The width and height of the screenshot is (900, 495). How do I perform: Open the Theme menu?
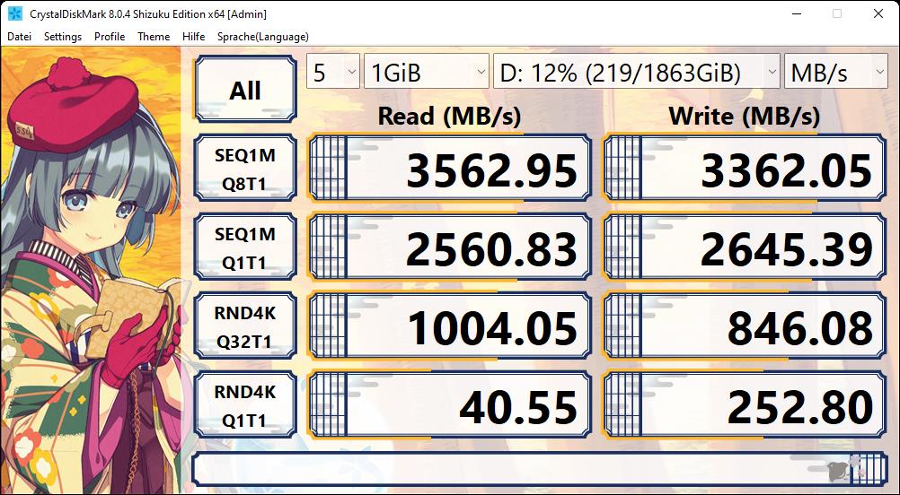coord(154,37)
